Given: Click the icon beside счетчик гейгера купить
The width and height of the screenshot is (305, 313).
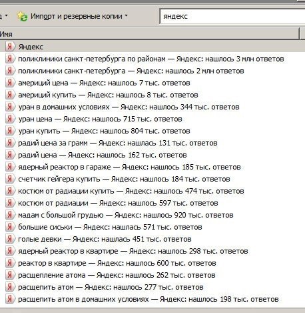Looking at the screenshot, I should (10, 179).
